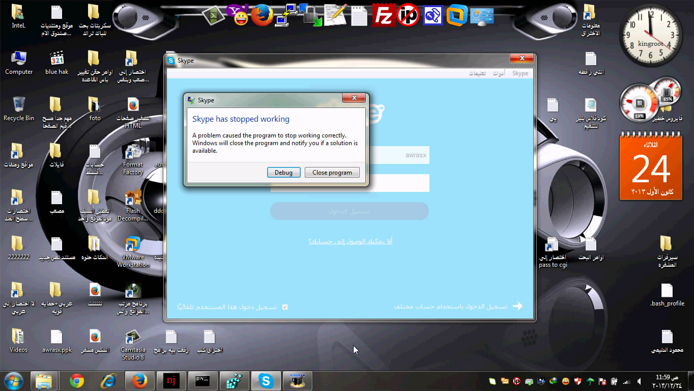Select the Videos desktop icon

tap(19, 341)
